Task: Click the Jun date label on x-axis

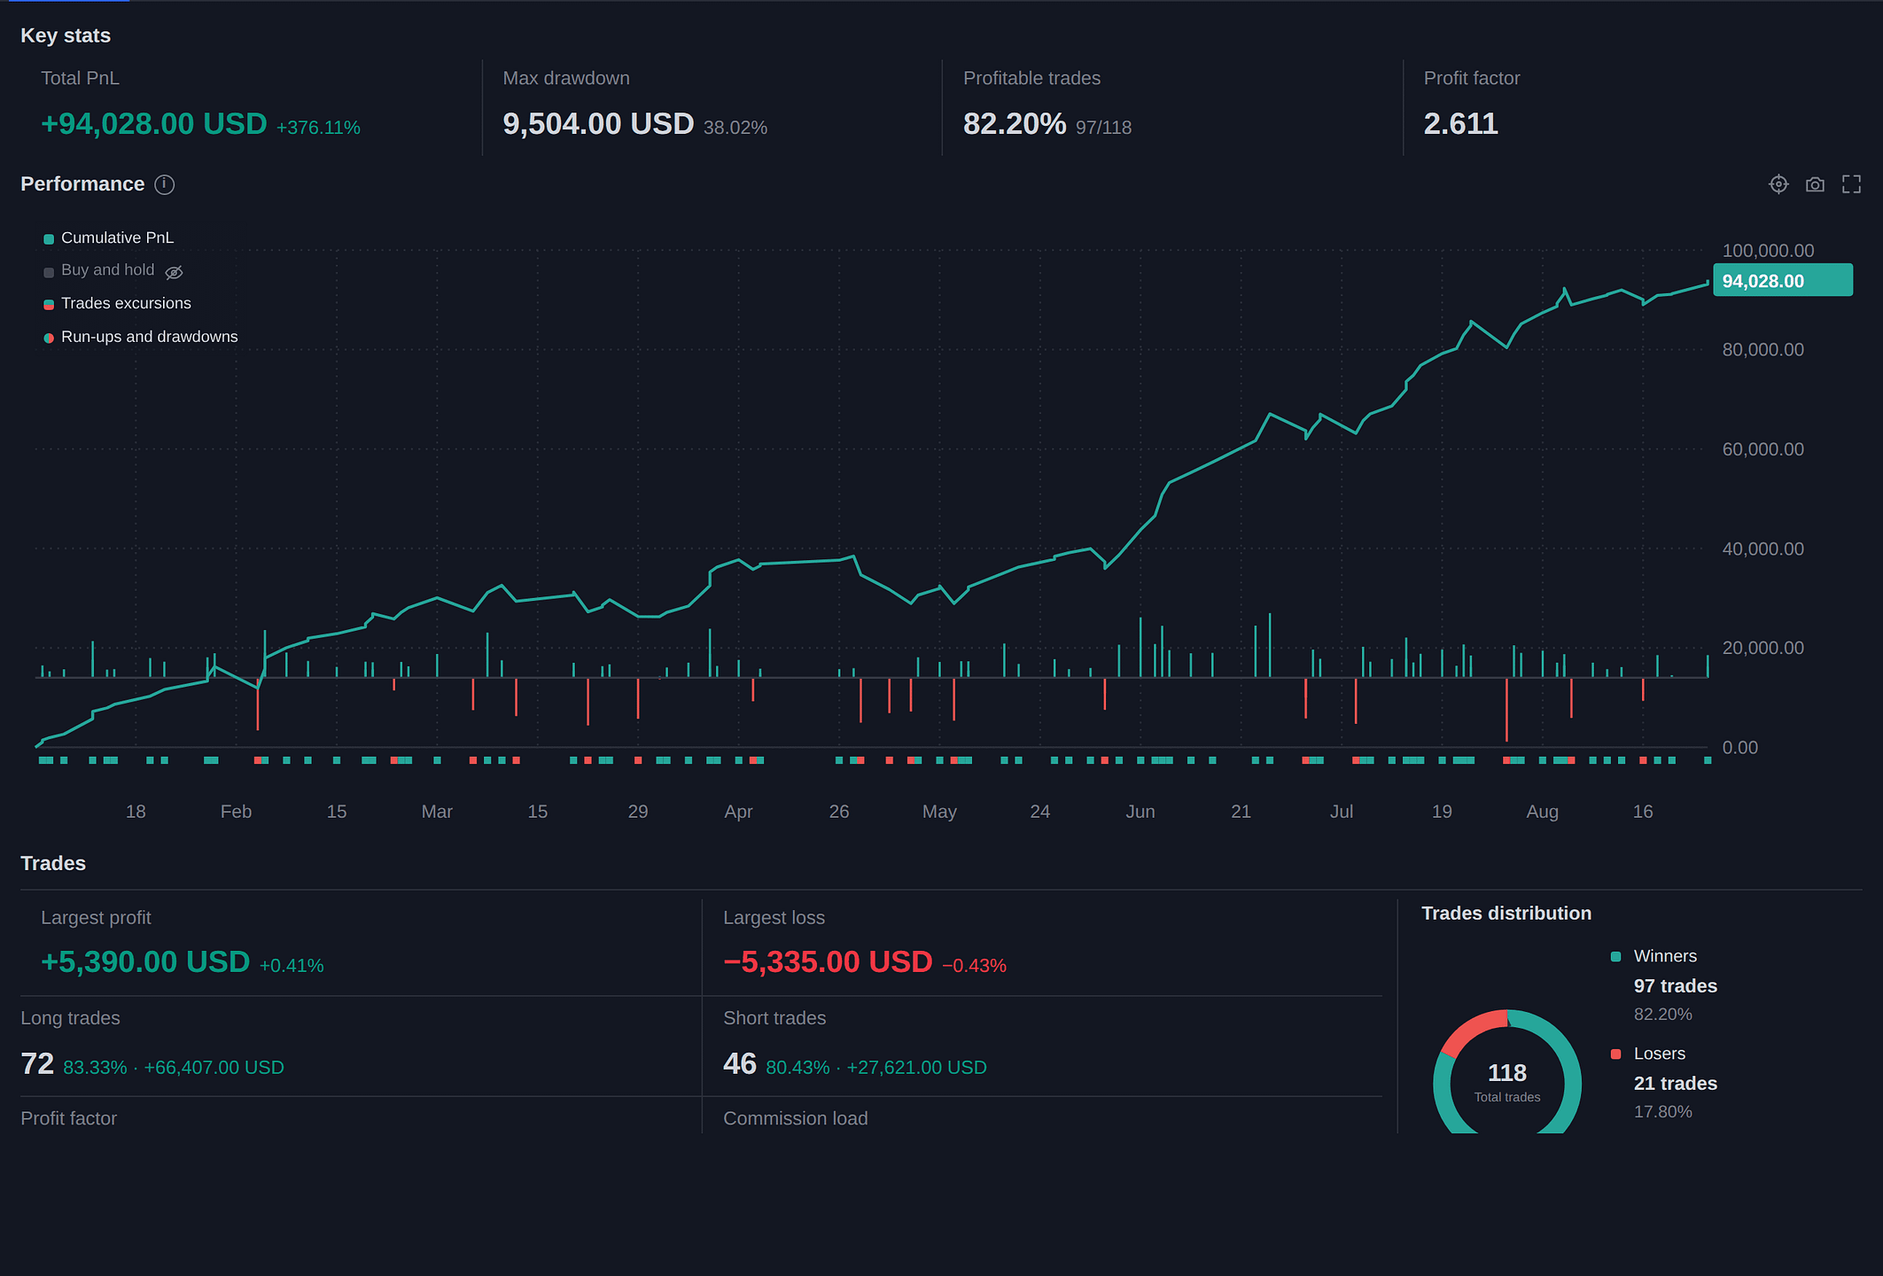Action: click(1140, 812)
